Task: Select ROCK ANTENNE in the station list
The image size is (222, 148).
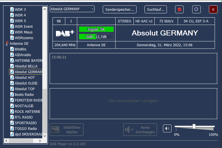Action: [x=28, y=111]
